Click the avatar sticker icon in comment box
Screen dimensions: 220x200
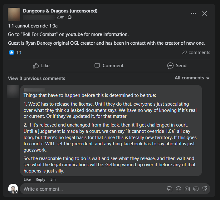tap(170, 189)
